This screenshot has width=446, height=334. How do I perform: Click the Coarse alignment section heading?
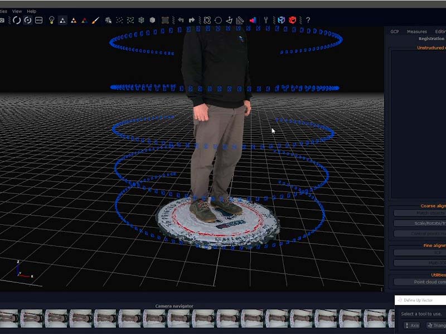pyautogui.click(x=433, y=206)
